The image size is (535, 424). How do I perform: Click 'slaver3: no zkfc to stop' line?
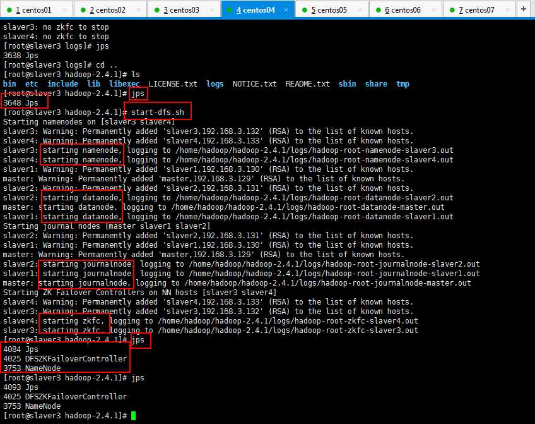(56, 27)
